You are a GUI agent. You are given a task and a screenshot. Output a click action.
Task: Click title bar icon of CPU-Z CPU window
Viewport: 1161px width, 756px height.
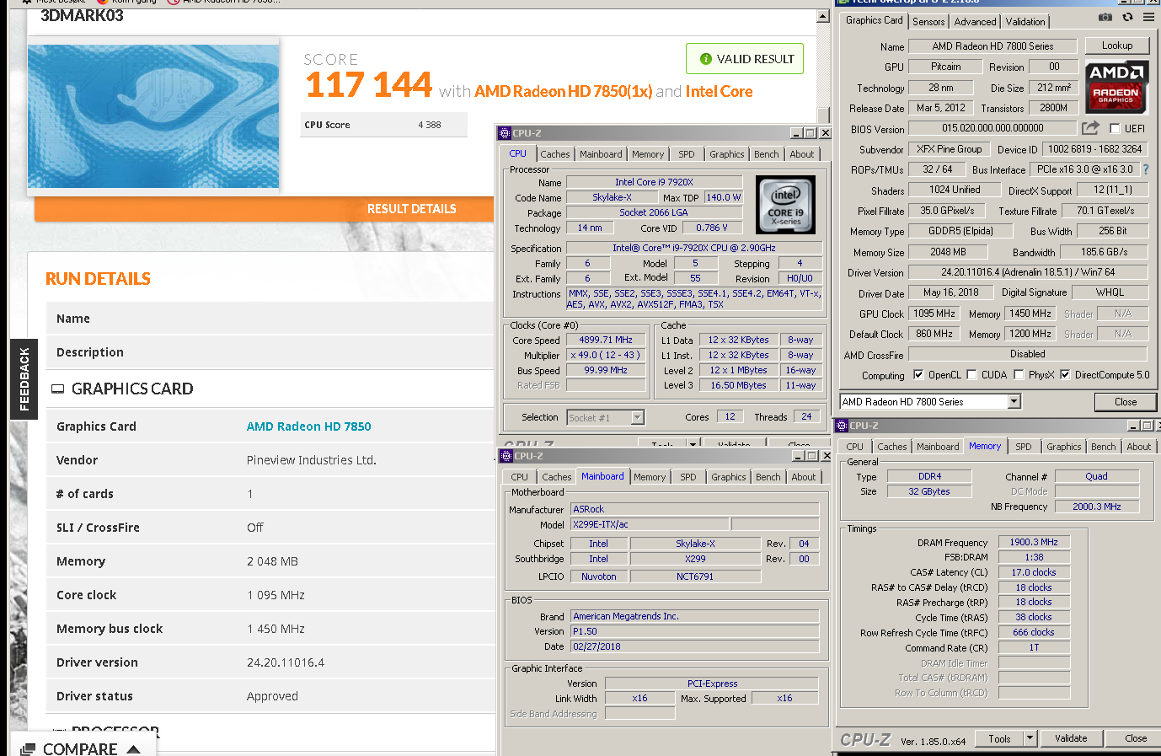(505, 133)
